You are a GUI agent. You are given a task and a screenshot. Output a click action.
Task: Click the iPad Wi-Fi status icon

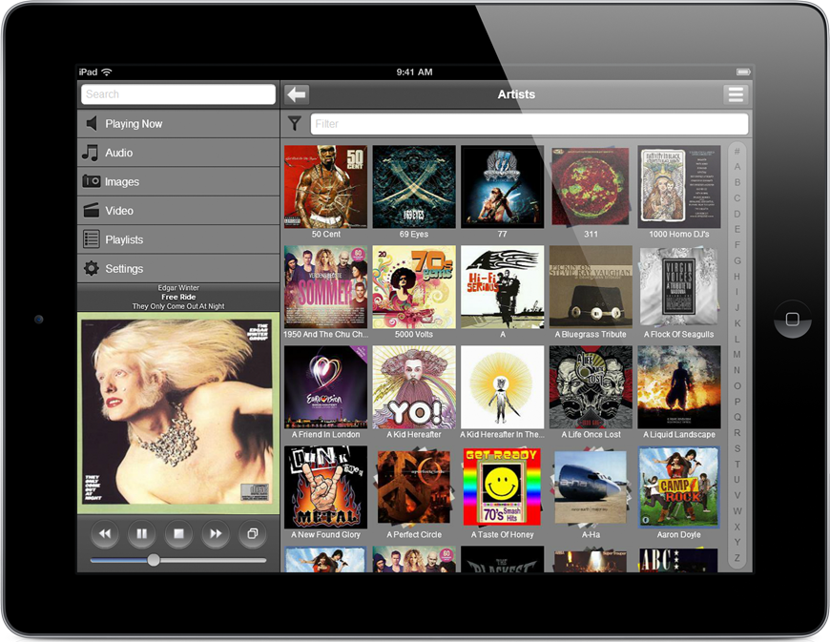click(107, 72)
